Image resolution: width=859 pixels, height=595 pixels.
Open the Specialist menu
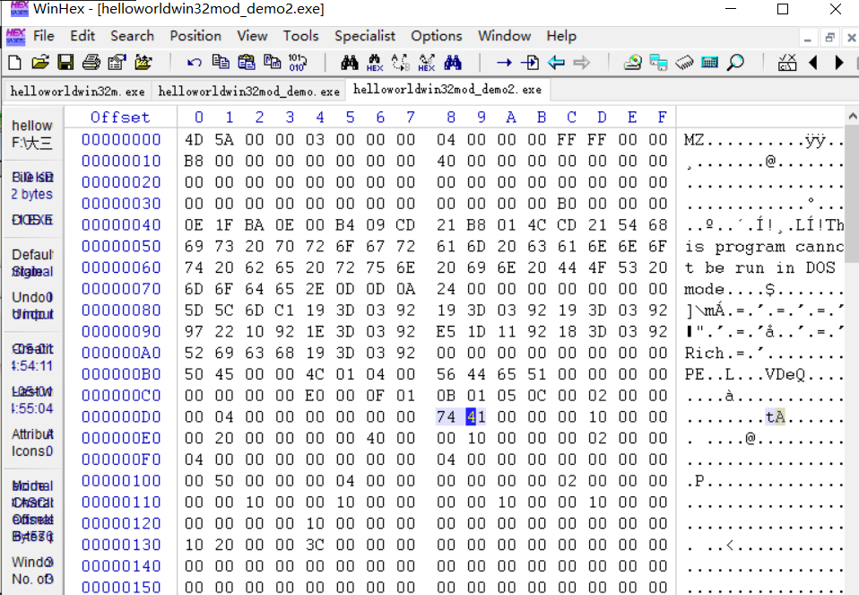tap(365, 36)
